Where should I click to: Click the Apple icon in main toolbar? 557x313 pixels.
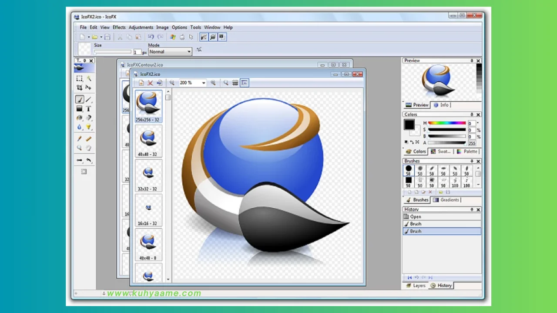(x=182, y=37)
